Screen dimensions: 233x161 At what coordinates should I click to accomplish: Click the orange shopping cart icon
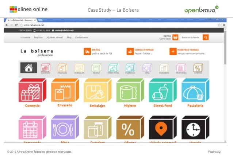tap(175, 38)
